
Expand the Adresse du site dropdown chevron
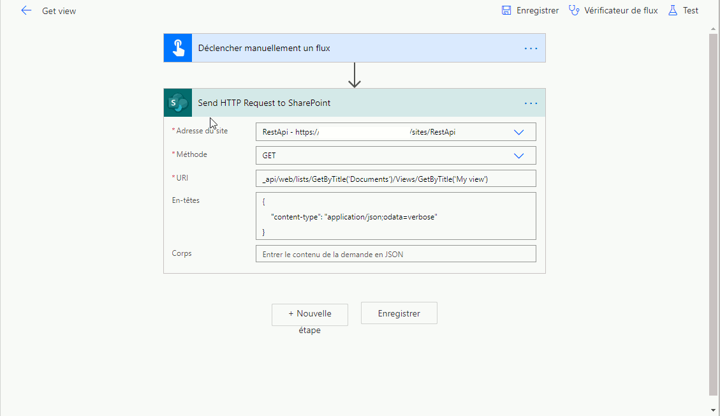pyautogui.click(x=519, y=132)
